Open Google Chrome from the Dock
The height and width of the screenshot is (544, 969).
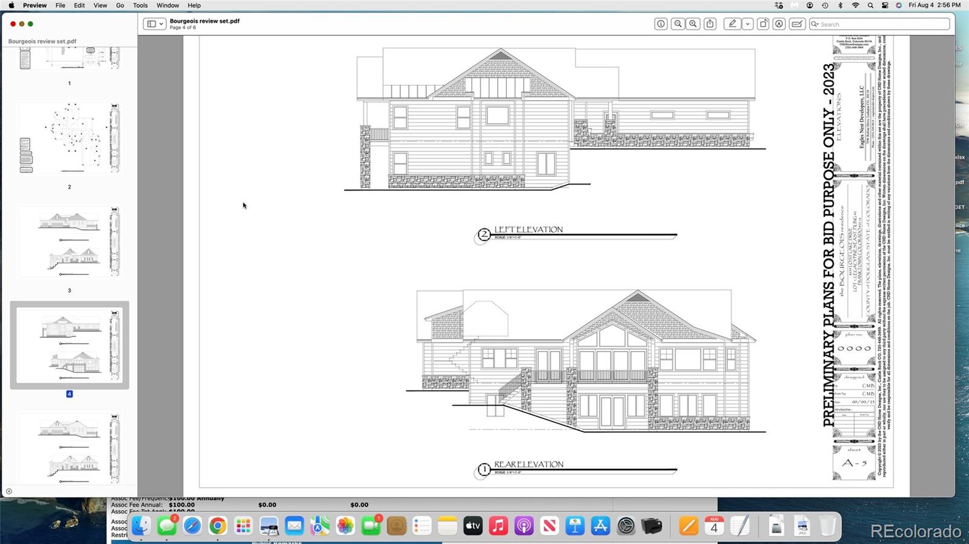pos(217,526)
